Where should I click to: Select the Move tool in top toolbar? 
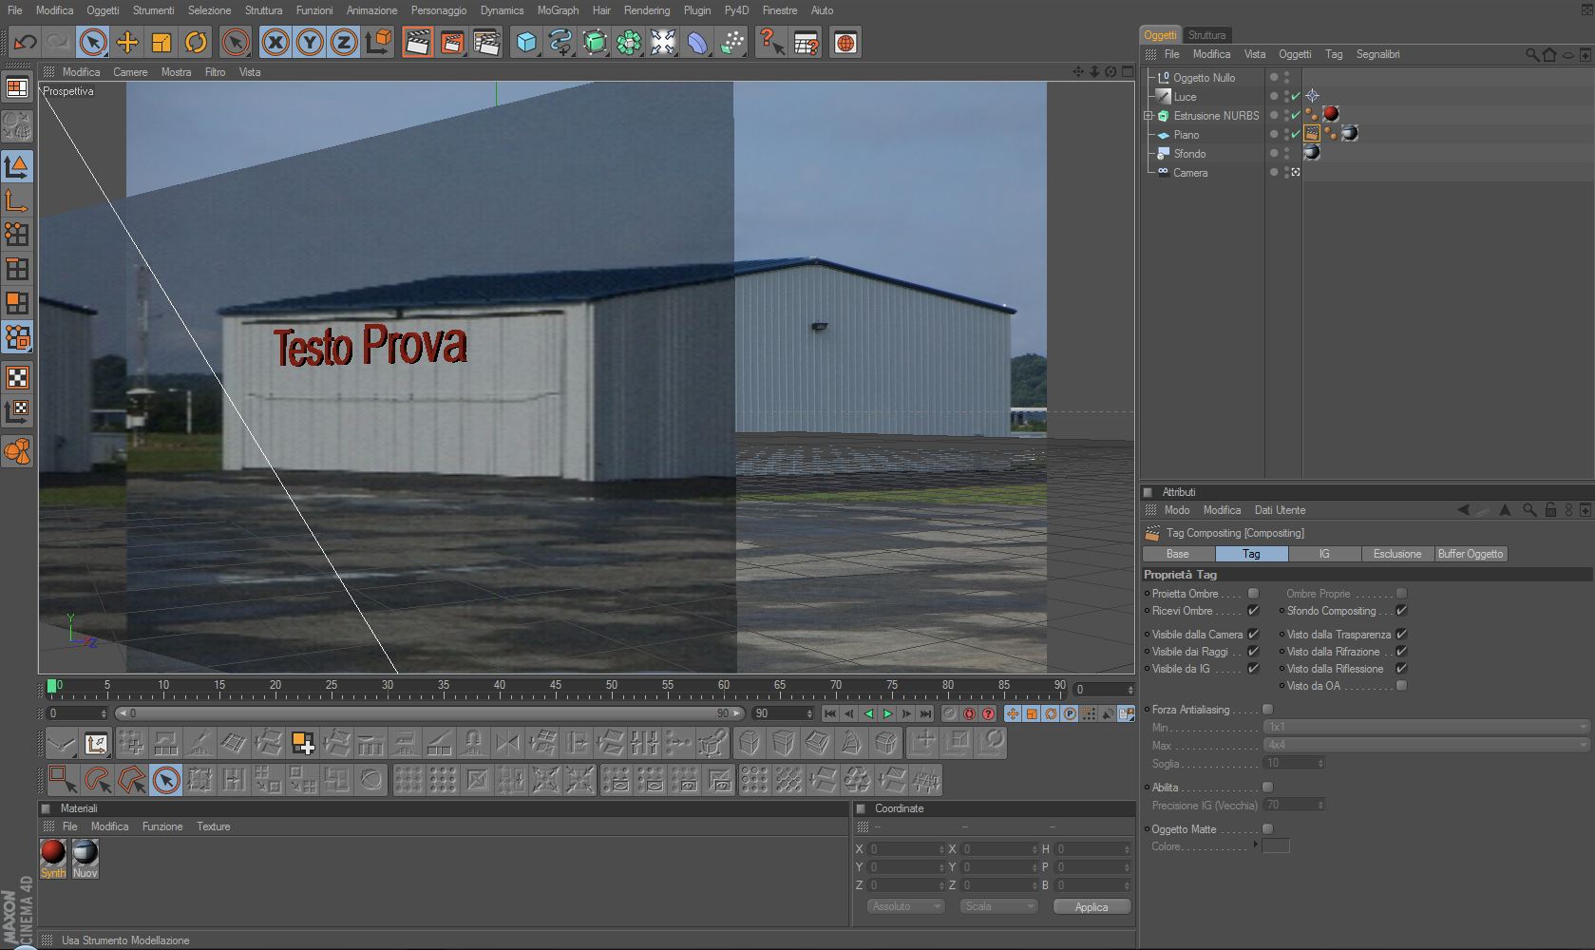[x=127, y=43]
